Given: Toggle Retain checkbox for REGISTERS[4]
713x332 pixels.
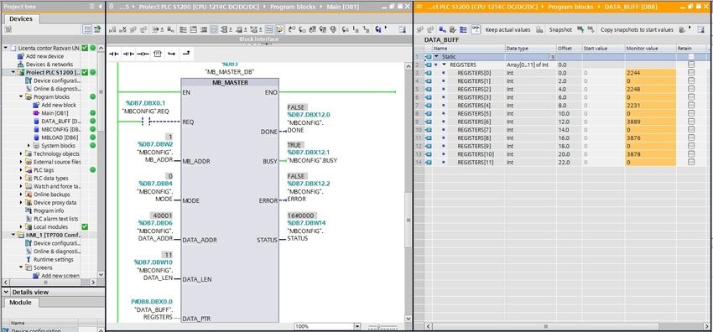Looking at the screenshot, I should [691, 106].
